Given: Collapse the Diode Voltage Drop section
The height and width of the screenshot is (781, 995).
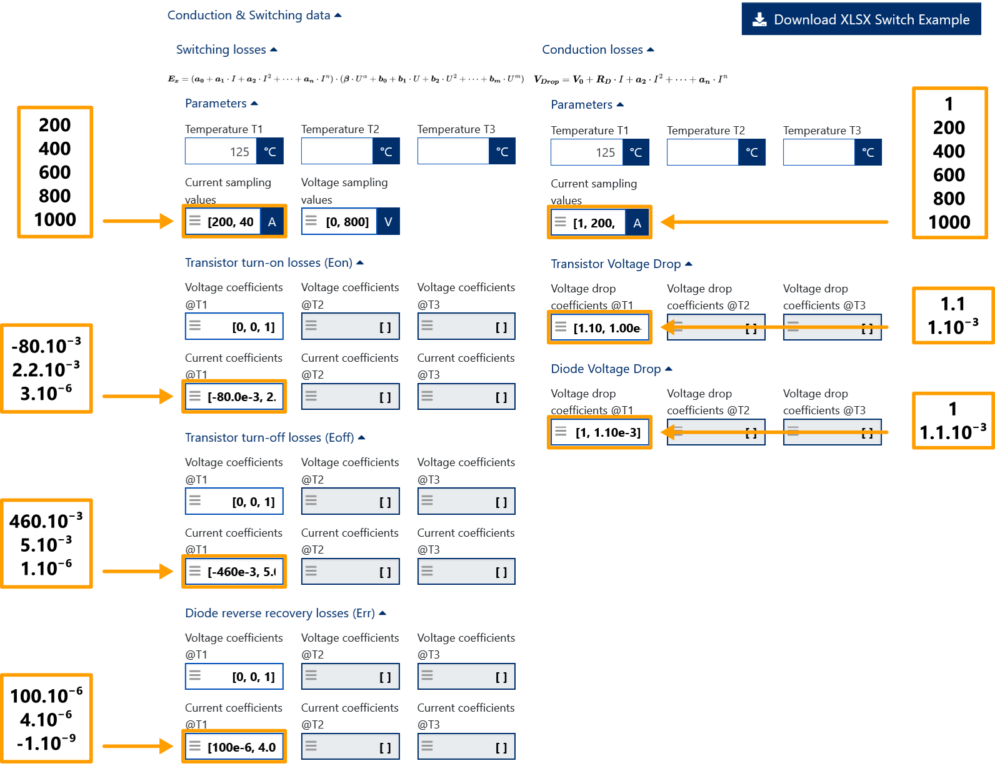Looking at the screenshot, I should click(x=669, y=369).
